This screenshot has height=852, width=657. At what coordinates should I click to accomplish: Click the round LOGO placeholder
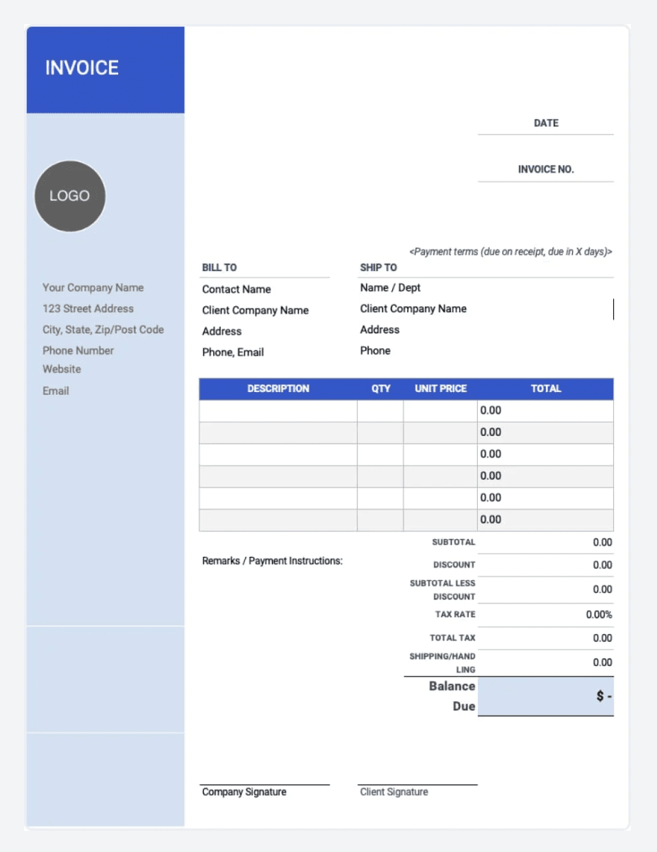pos(70,196)
